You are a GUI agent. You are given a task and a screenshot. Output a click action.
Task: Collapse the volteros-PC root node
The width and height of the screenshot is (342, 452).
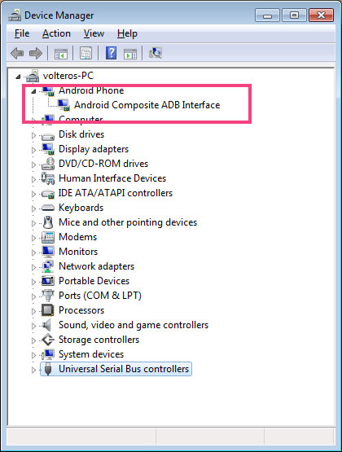pos(18,77)
